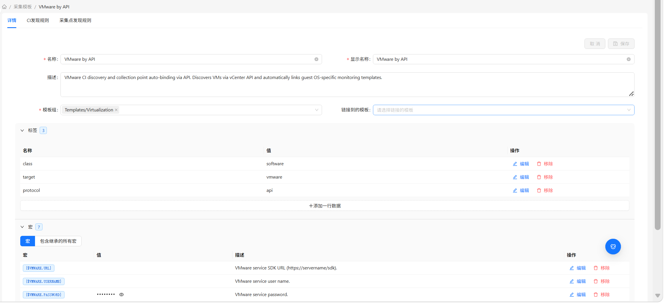
Task: Clear the 名称 field with its X icon
Action: pyautogui.click(x=316, y=59)
